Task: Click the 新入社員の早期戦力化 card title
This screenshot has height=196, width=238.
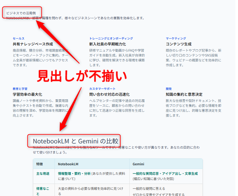Action: click(108, 44)
